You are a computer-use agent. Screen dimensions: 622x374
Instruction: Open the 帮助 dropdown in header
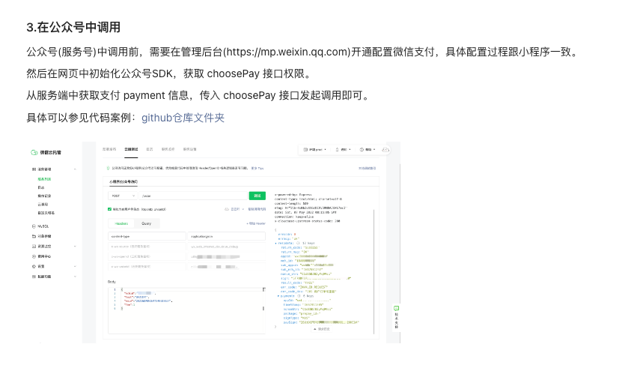[368, 150]
